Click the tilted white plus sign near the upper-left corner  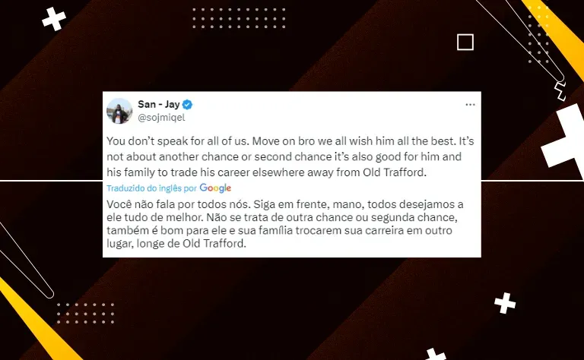point(54,19)
